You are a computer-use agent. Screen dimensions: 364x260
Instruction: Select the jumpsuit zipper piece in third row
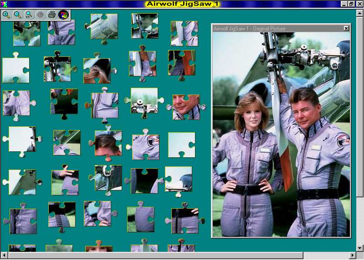(x=102, y=105)
